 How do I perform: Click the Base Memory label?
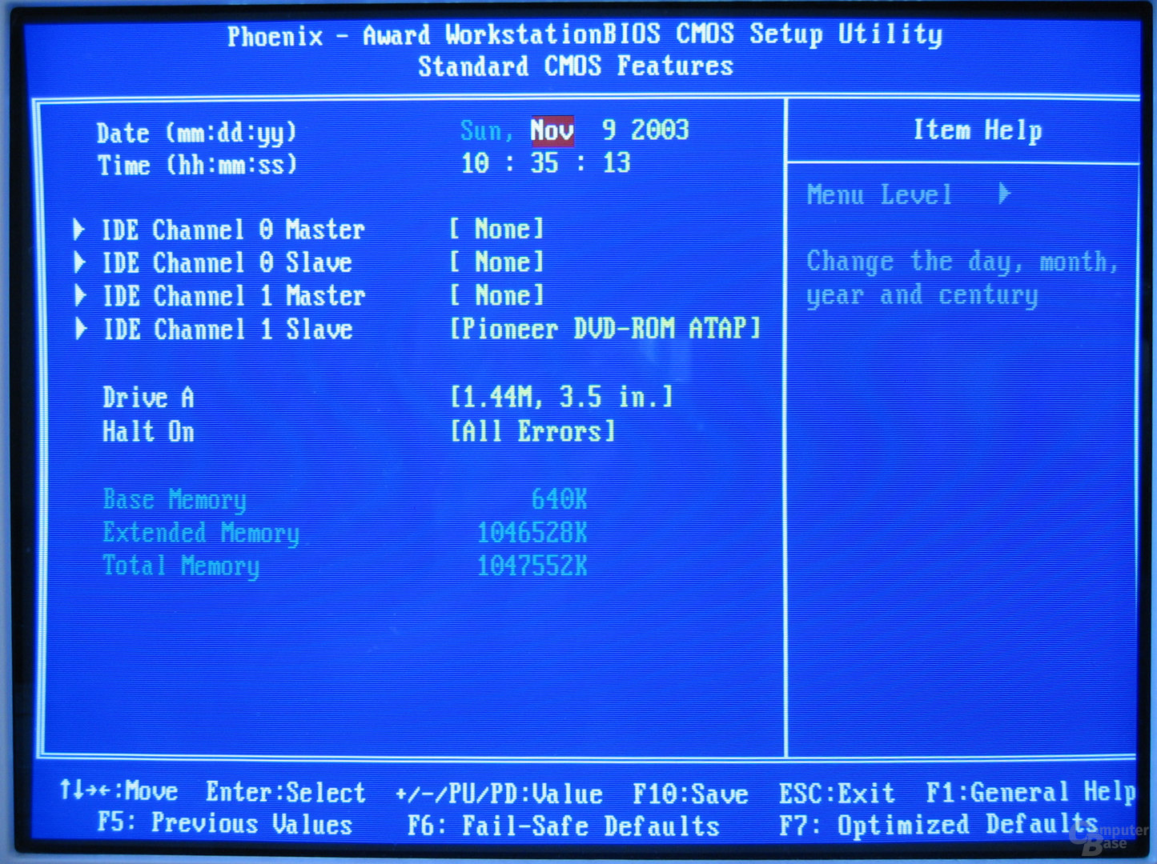click(175, 500)
